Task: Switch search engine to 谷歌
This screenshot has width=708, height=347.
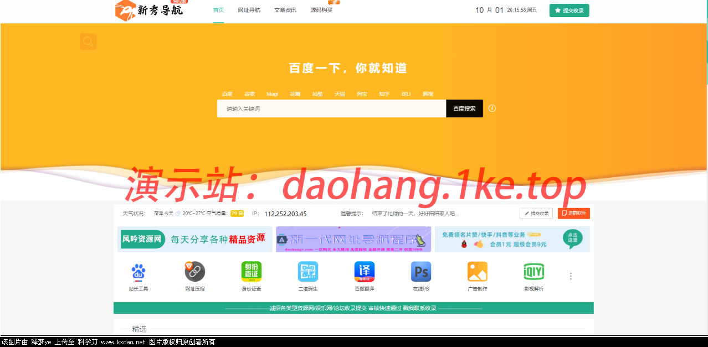Action: coord(249,94)
